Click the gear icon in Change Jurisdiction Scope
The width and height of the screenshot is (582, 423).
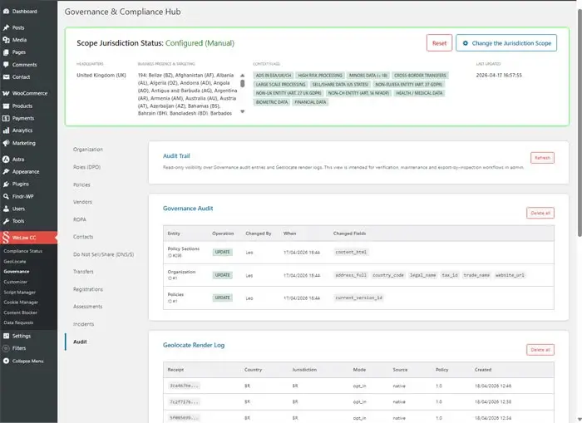click(x=466, y=43)
